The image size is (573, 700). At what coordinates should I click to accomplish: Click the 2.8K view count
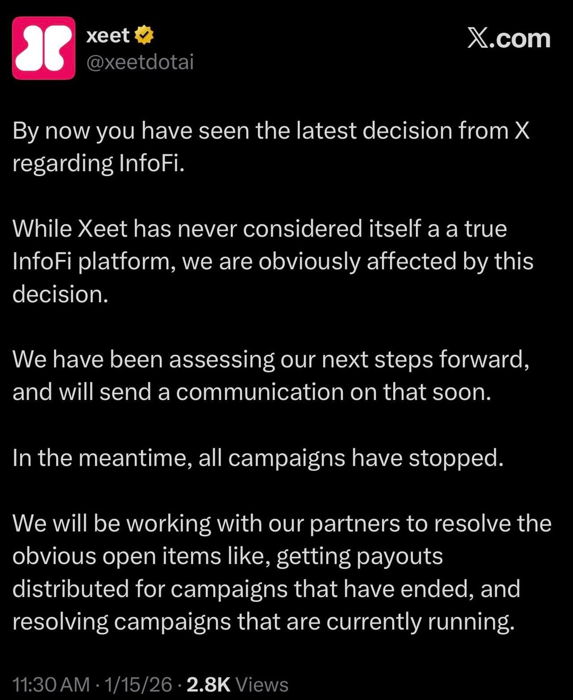(x=209, y=684)
